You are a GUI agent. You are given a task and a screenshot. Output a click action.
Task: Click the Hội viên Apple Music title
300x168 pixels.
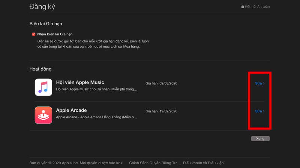(x=80, y=83)
